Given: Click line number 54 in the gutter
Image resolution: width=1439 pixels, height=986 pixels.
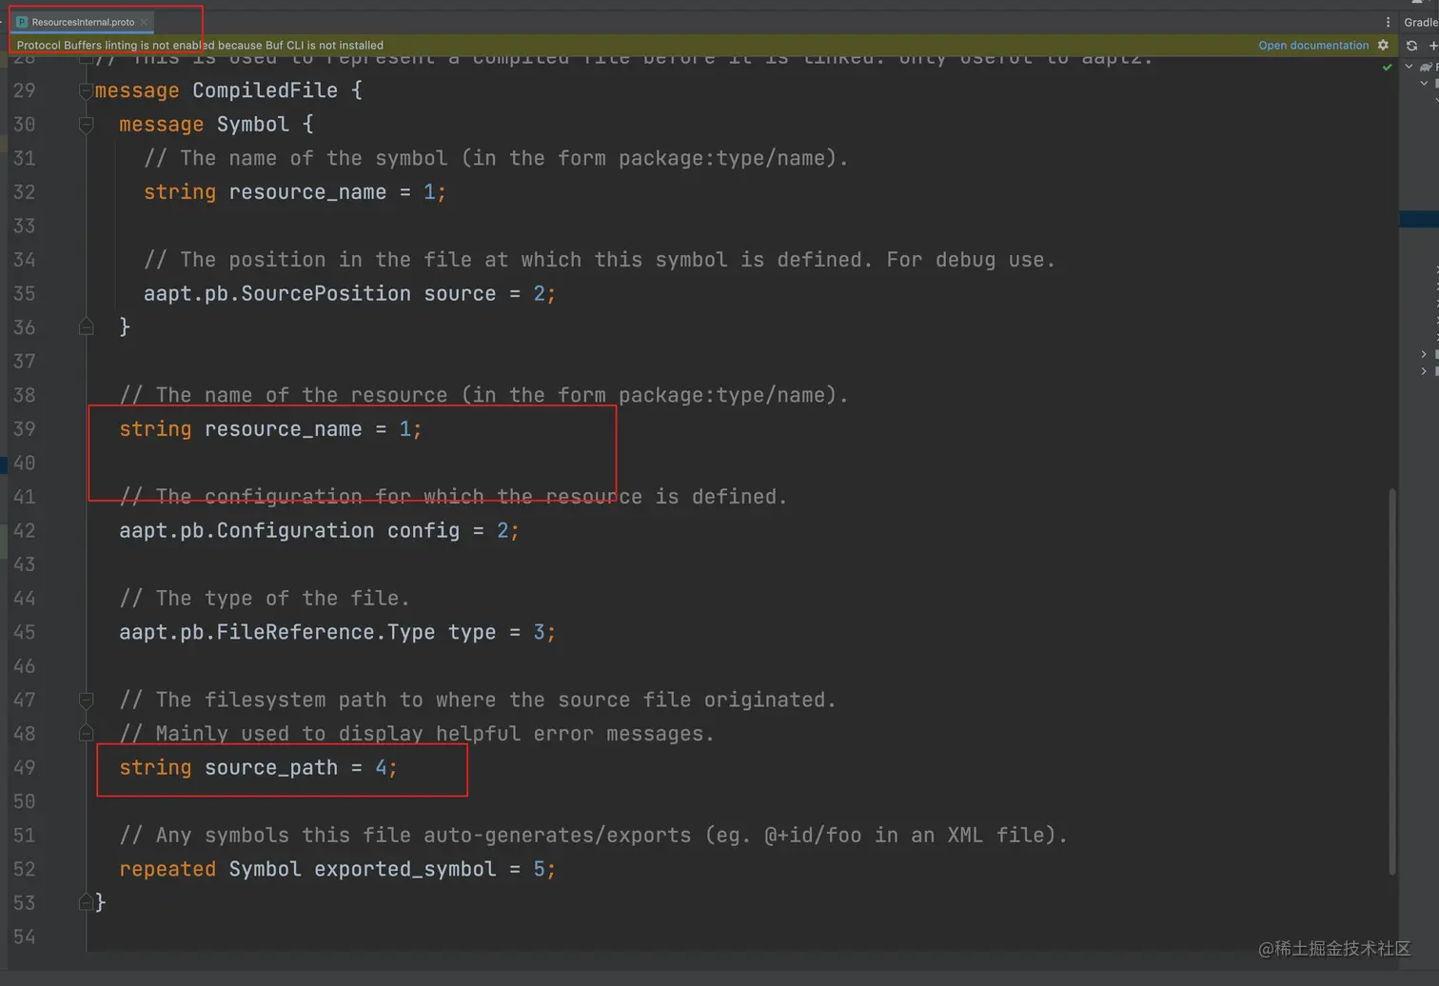Looking at the screenshot, I should click(25, 937).
